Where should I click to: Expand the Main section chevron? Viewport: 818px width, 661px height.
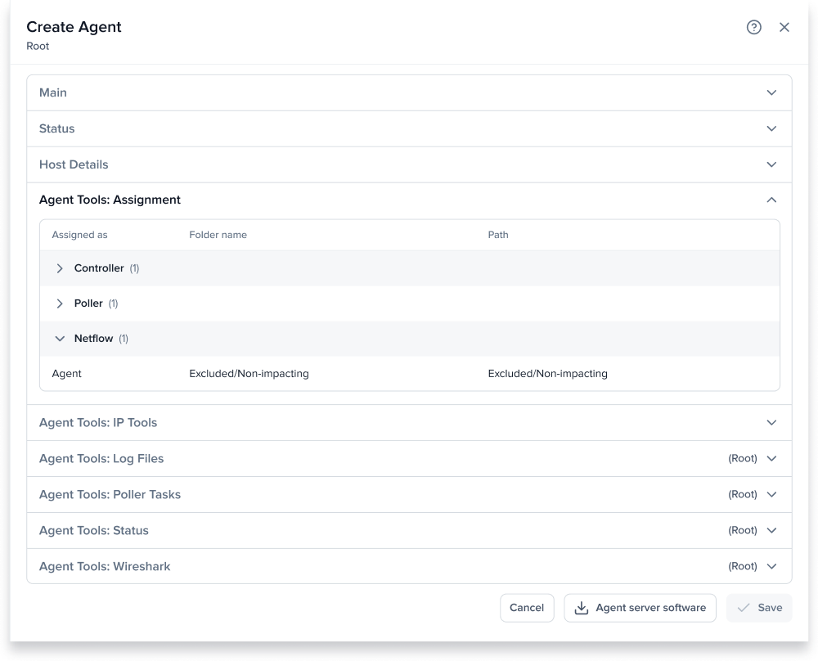(771, 93)
